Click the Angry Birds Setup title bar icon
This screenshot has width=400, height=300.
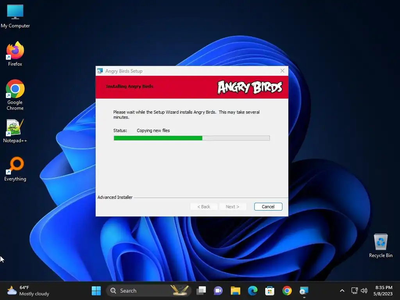click(x=100, y=71)
